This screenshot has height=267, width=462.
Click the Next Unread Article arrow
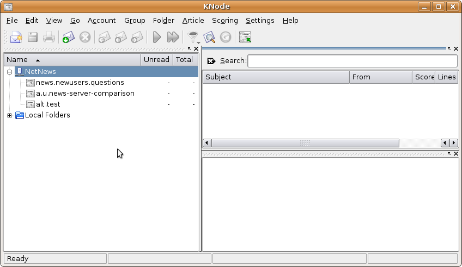point(156,38)
